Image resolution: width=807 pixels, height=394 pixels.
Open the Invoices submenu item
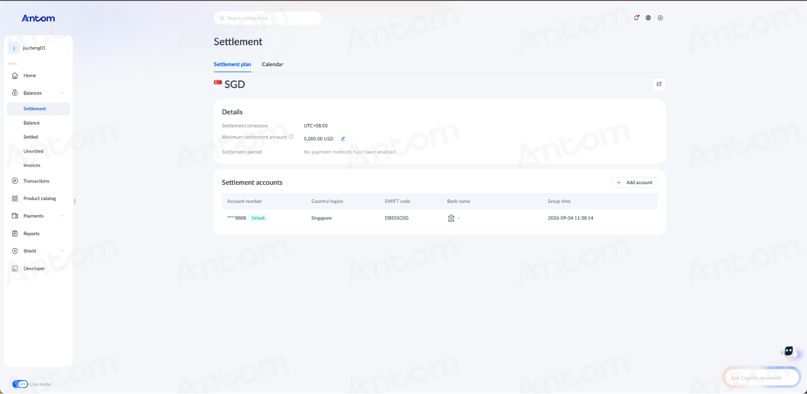click(x=32, y=166)
